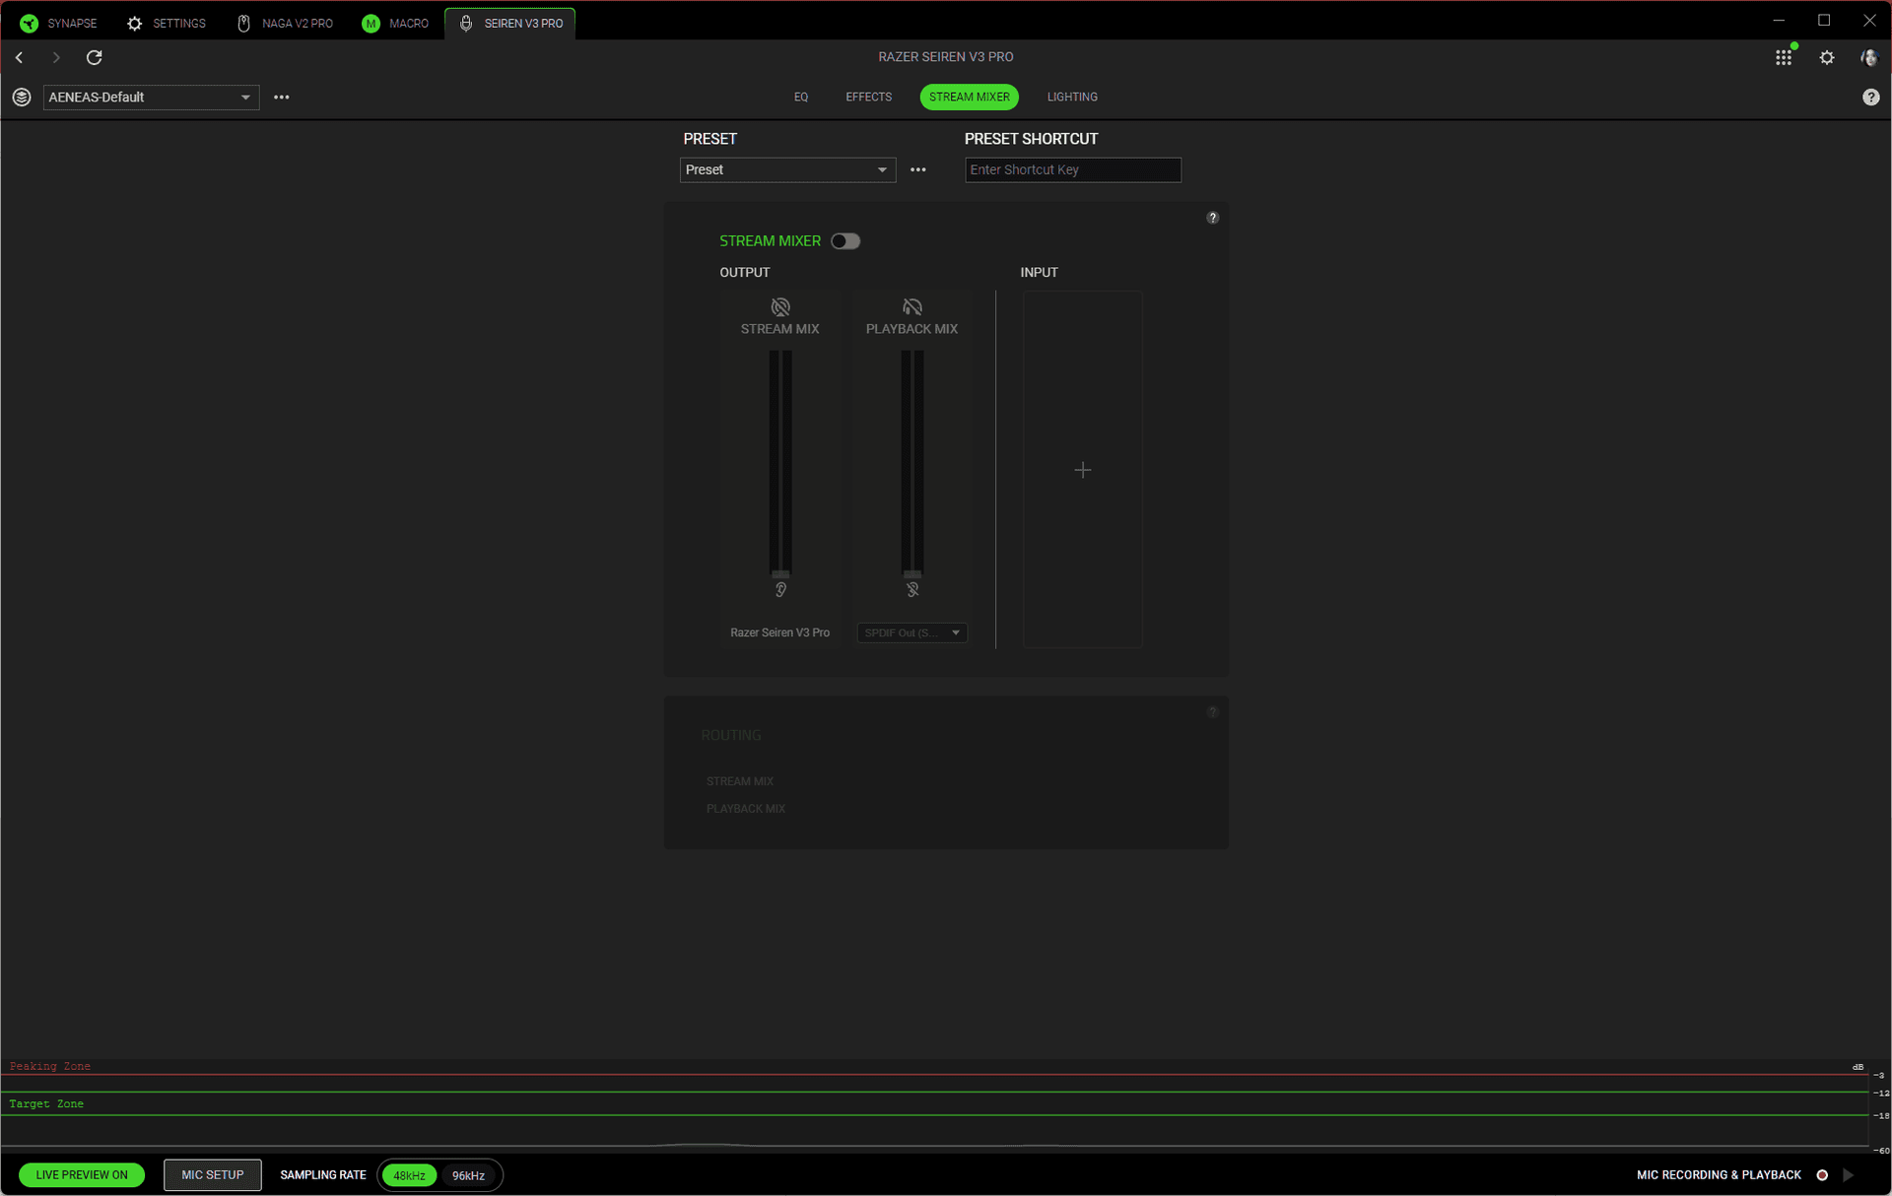The height and width of the screenshot is (1196, 1892).
Task: Open profile options three-dot menu
Action: tap(282, 97)
